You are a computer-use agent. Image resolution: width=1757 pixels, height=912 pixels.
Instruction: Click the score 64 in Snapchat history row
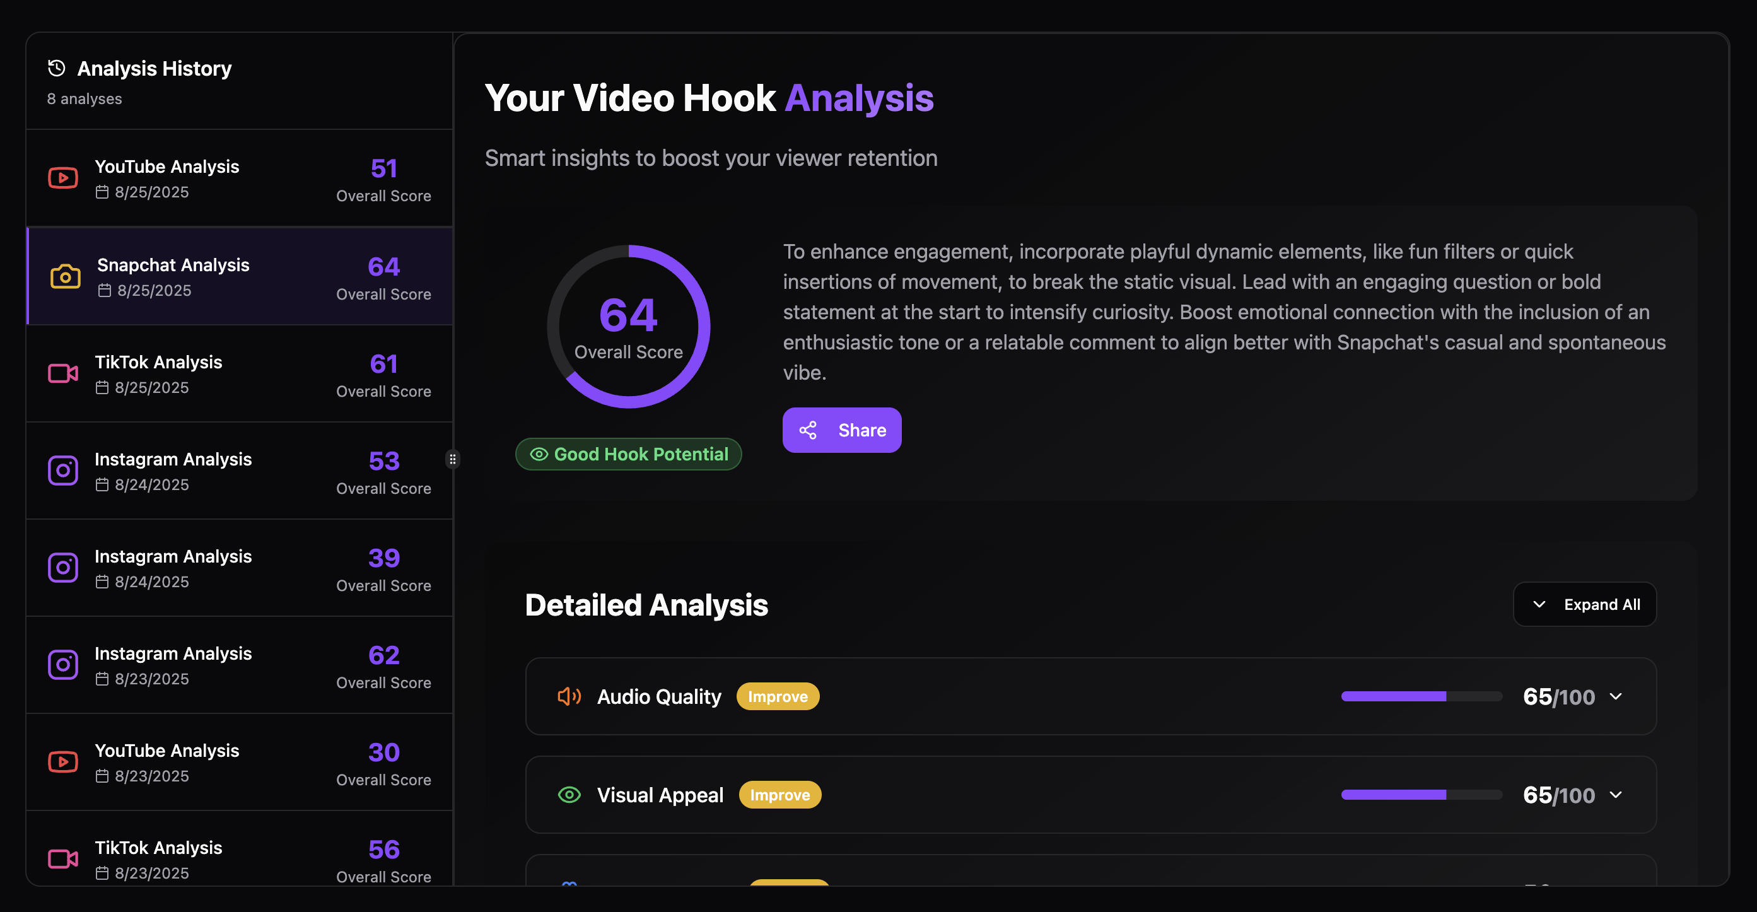point(384,267)
